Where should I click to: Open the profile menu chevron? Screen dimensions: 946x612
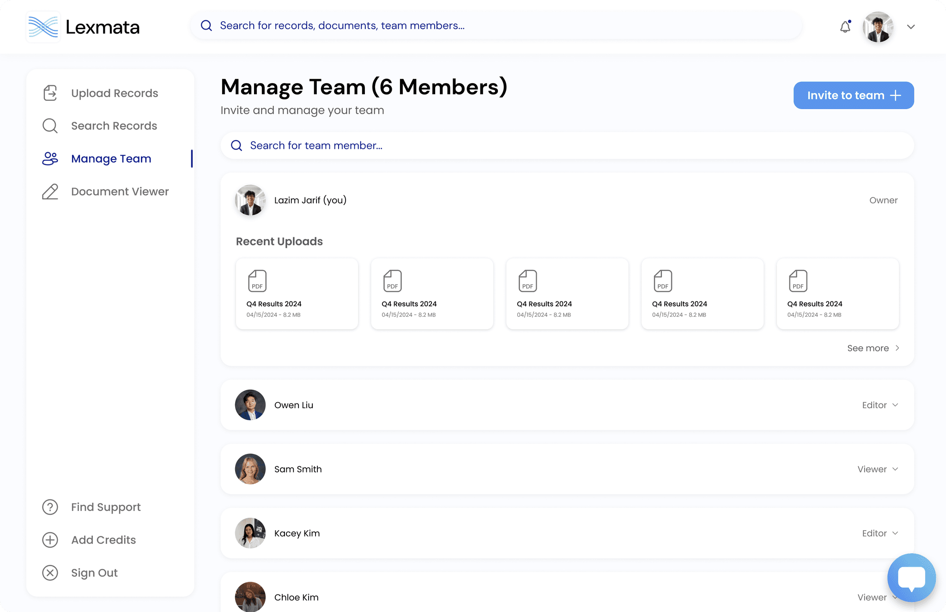pos(910,27)
